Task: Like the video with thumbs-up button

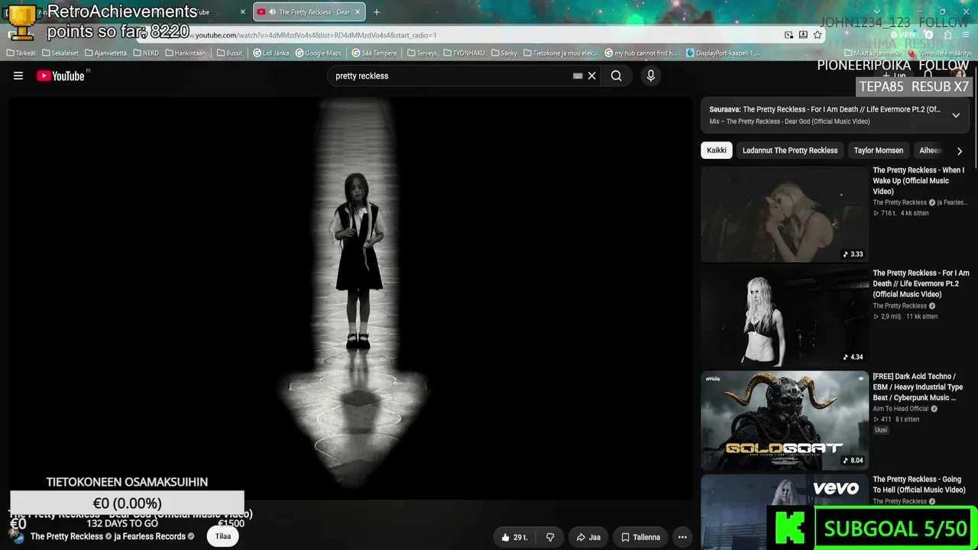Action: click(x=514, y=537)
